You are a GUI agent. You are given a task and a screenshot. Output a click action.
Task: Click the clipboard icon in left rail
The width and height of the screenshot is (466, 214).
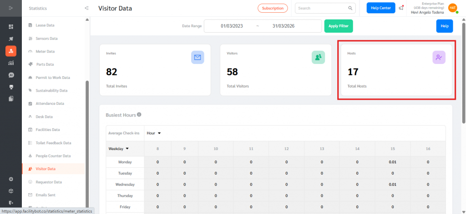[11, 98]
